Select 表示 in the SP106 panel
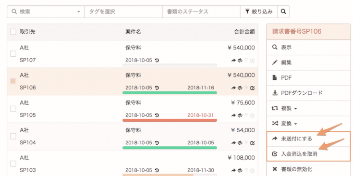The height and width of the screenshot is (176, 353). 308,47
